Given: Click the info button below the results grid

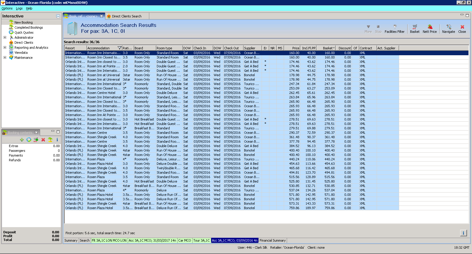Looking at the screenshot, I should [463, 233].
